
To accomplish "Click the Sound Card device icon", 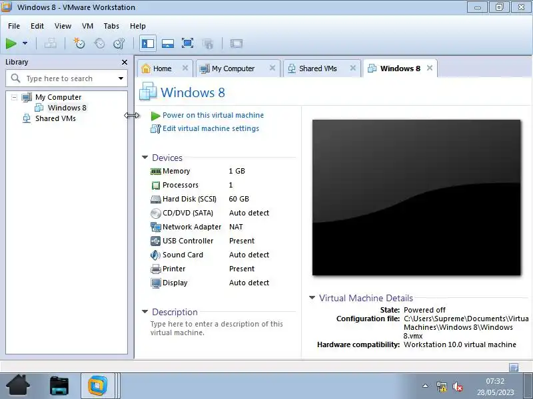I will click(156, 255).
